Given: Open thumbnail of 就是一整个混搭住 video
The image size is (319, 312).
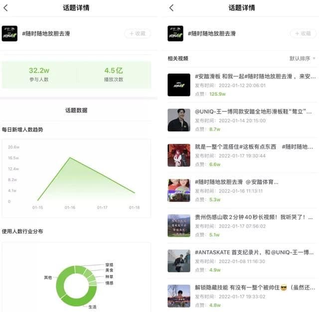Looking at the screenshot, I should point(179,155).
